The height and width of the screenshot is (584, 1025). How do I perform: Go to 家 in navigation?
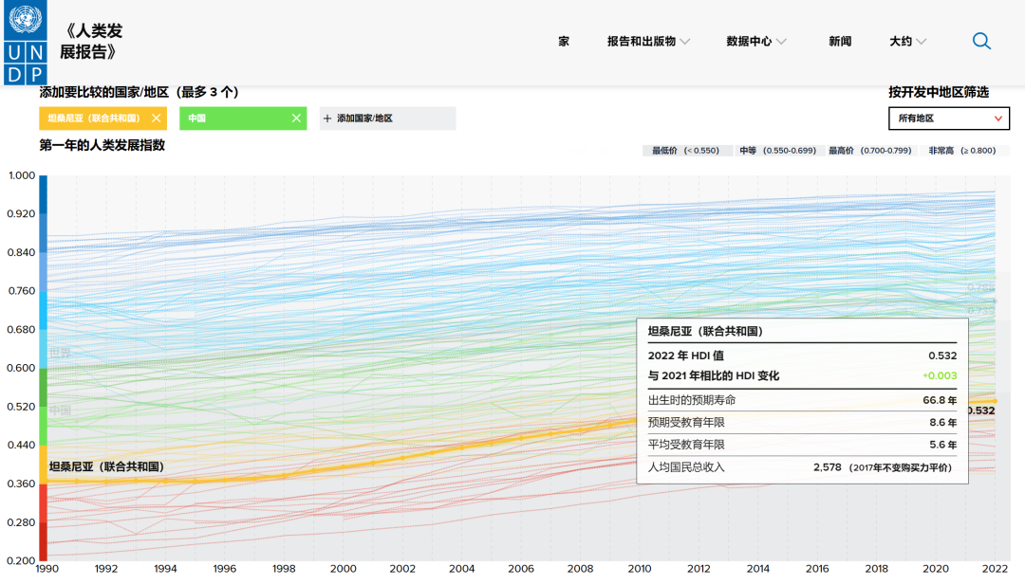coord(564,41)
